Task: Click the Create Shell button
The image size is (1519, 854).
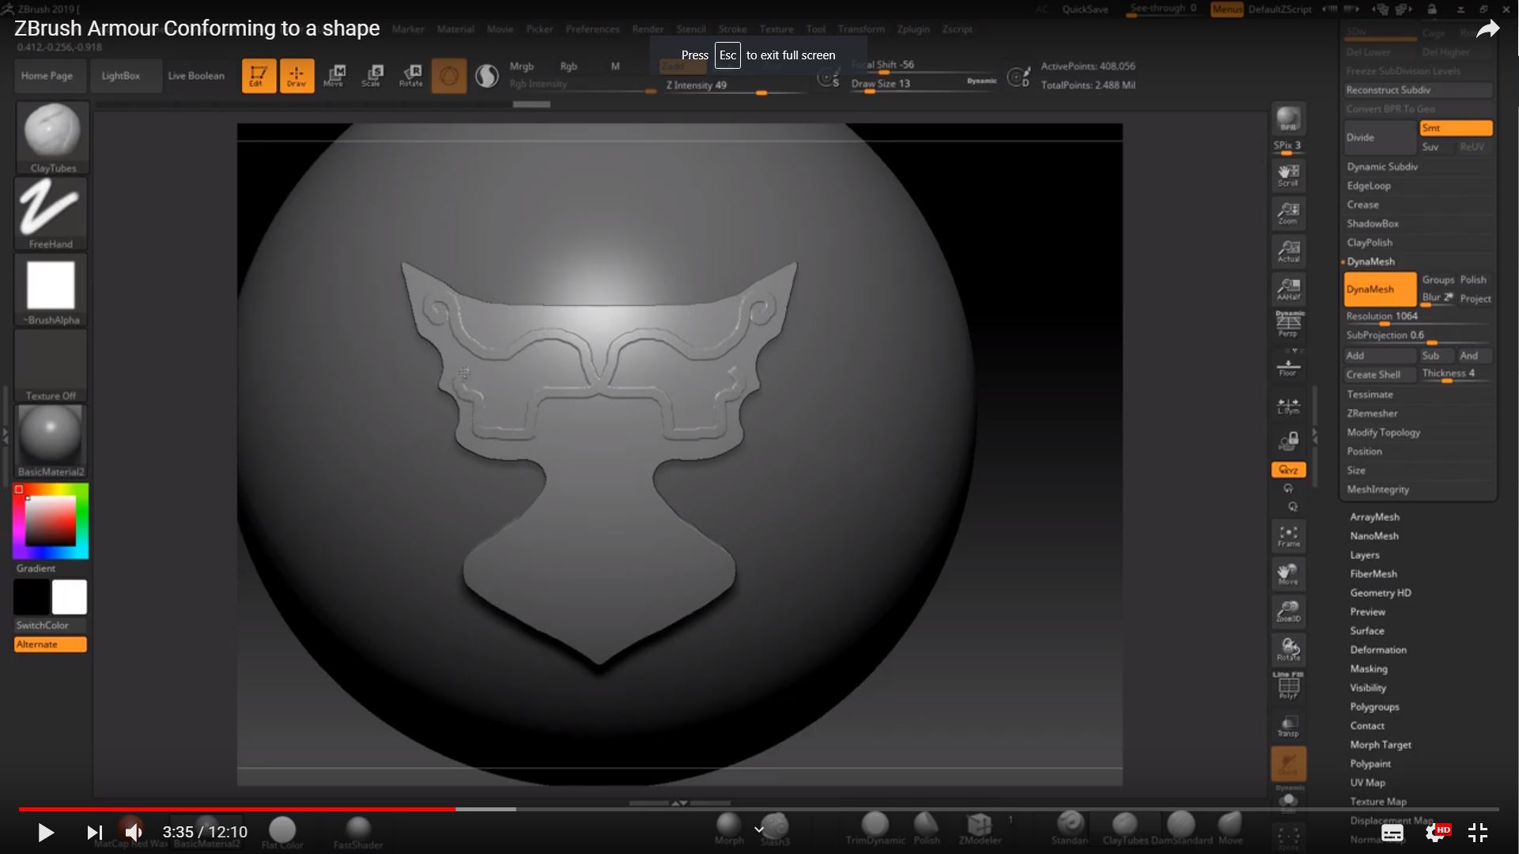Action: [1380, 375]
